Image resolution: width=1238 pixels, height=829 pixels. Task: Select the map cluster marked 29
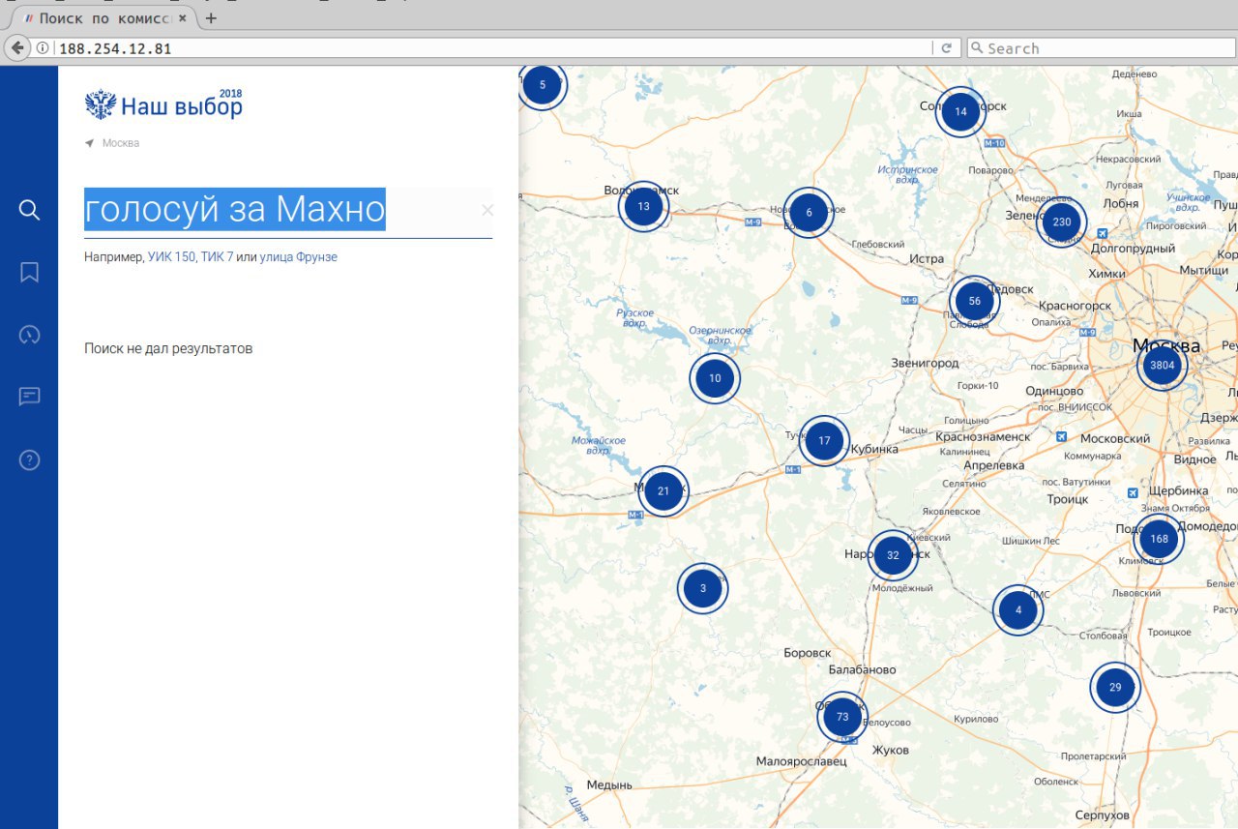click(1115, 688)
